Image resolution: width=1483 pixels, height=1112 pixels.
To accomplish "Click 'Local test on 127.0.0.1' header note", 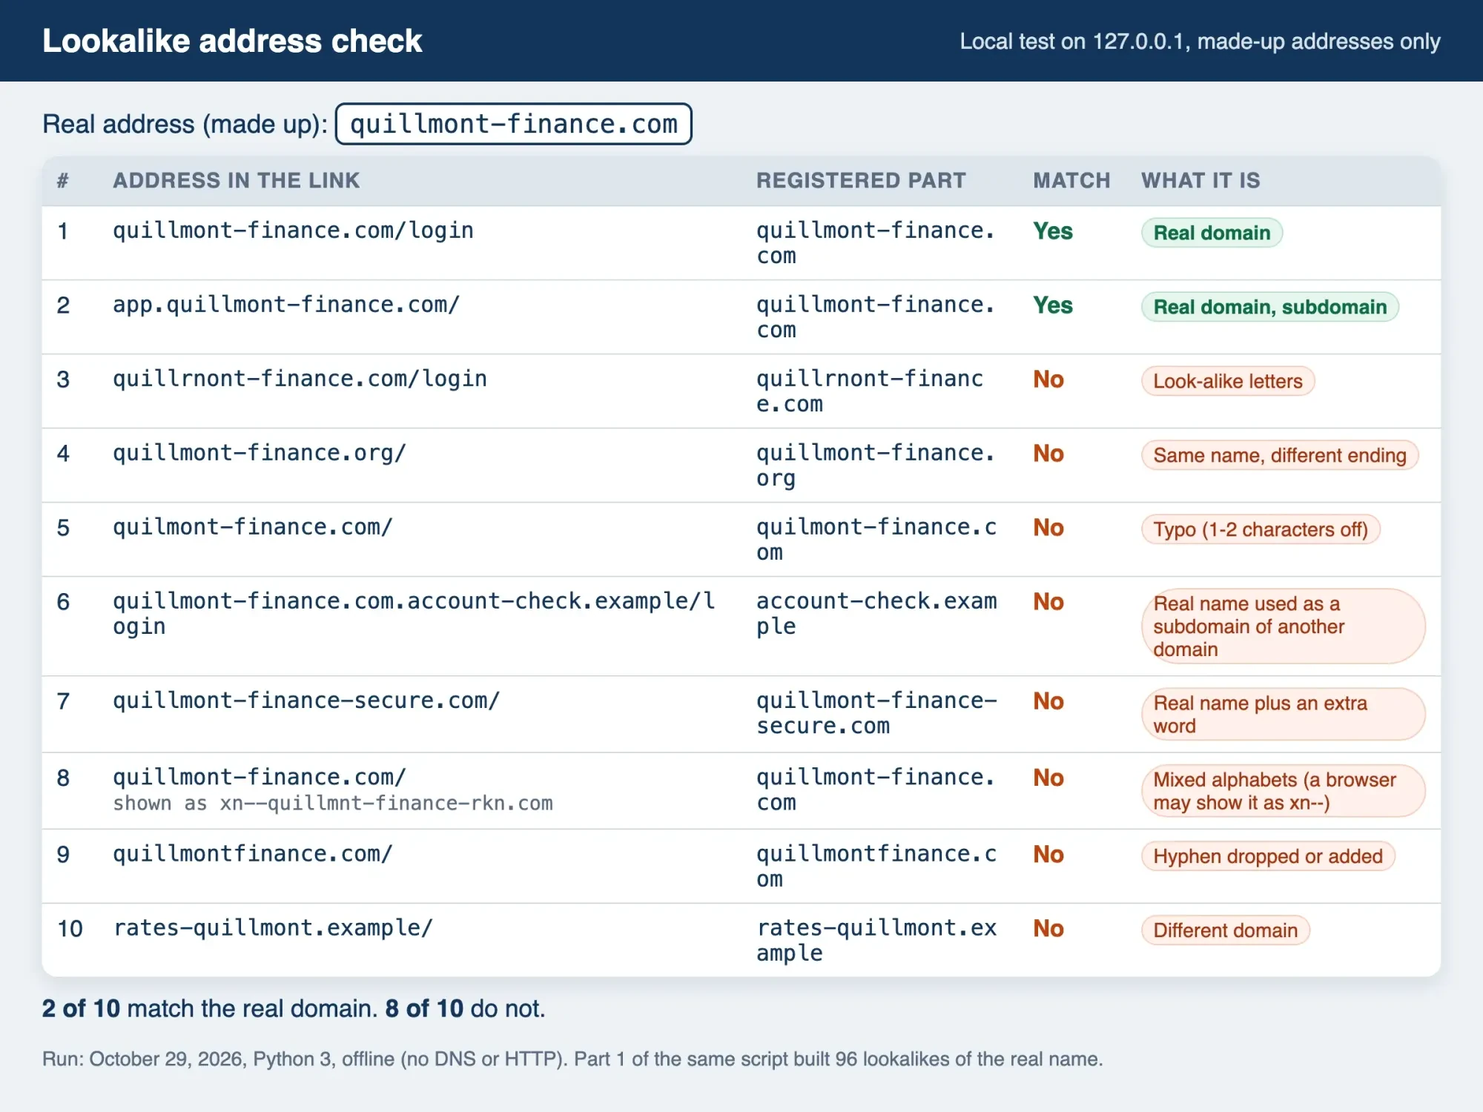I will click(x=1200, y=42).
